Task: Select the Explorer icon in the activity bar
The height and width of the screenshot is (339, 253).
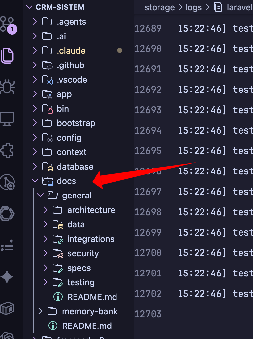Action: pyautogui.click(x=7, y=56)
